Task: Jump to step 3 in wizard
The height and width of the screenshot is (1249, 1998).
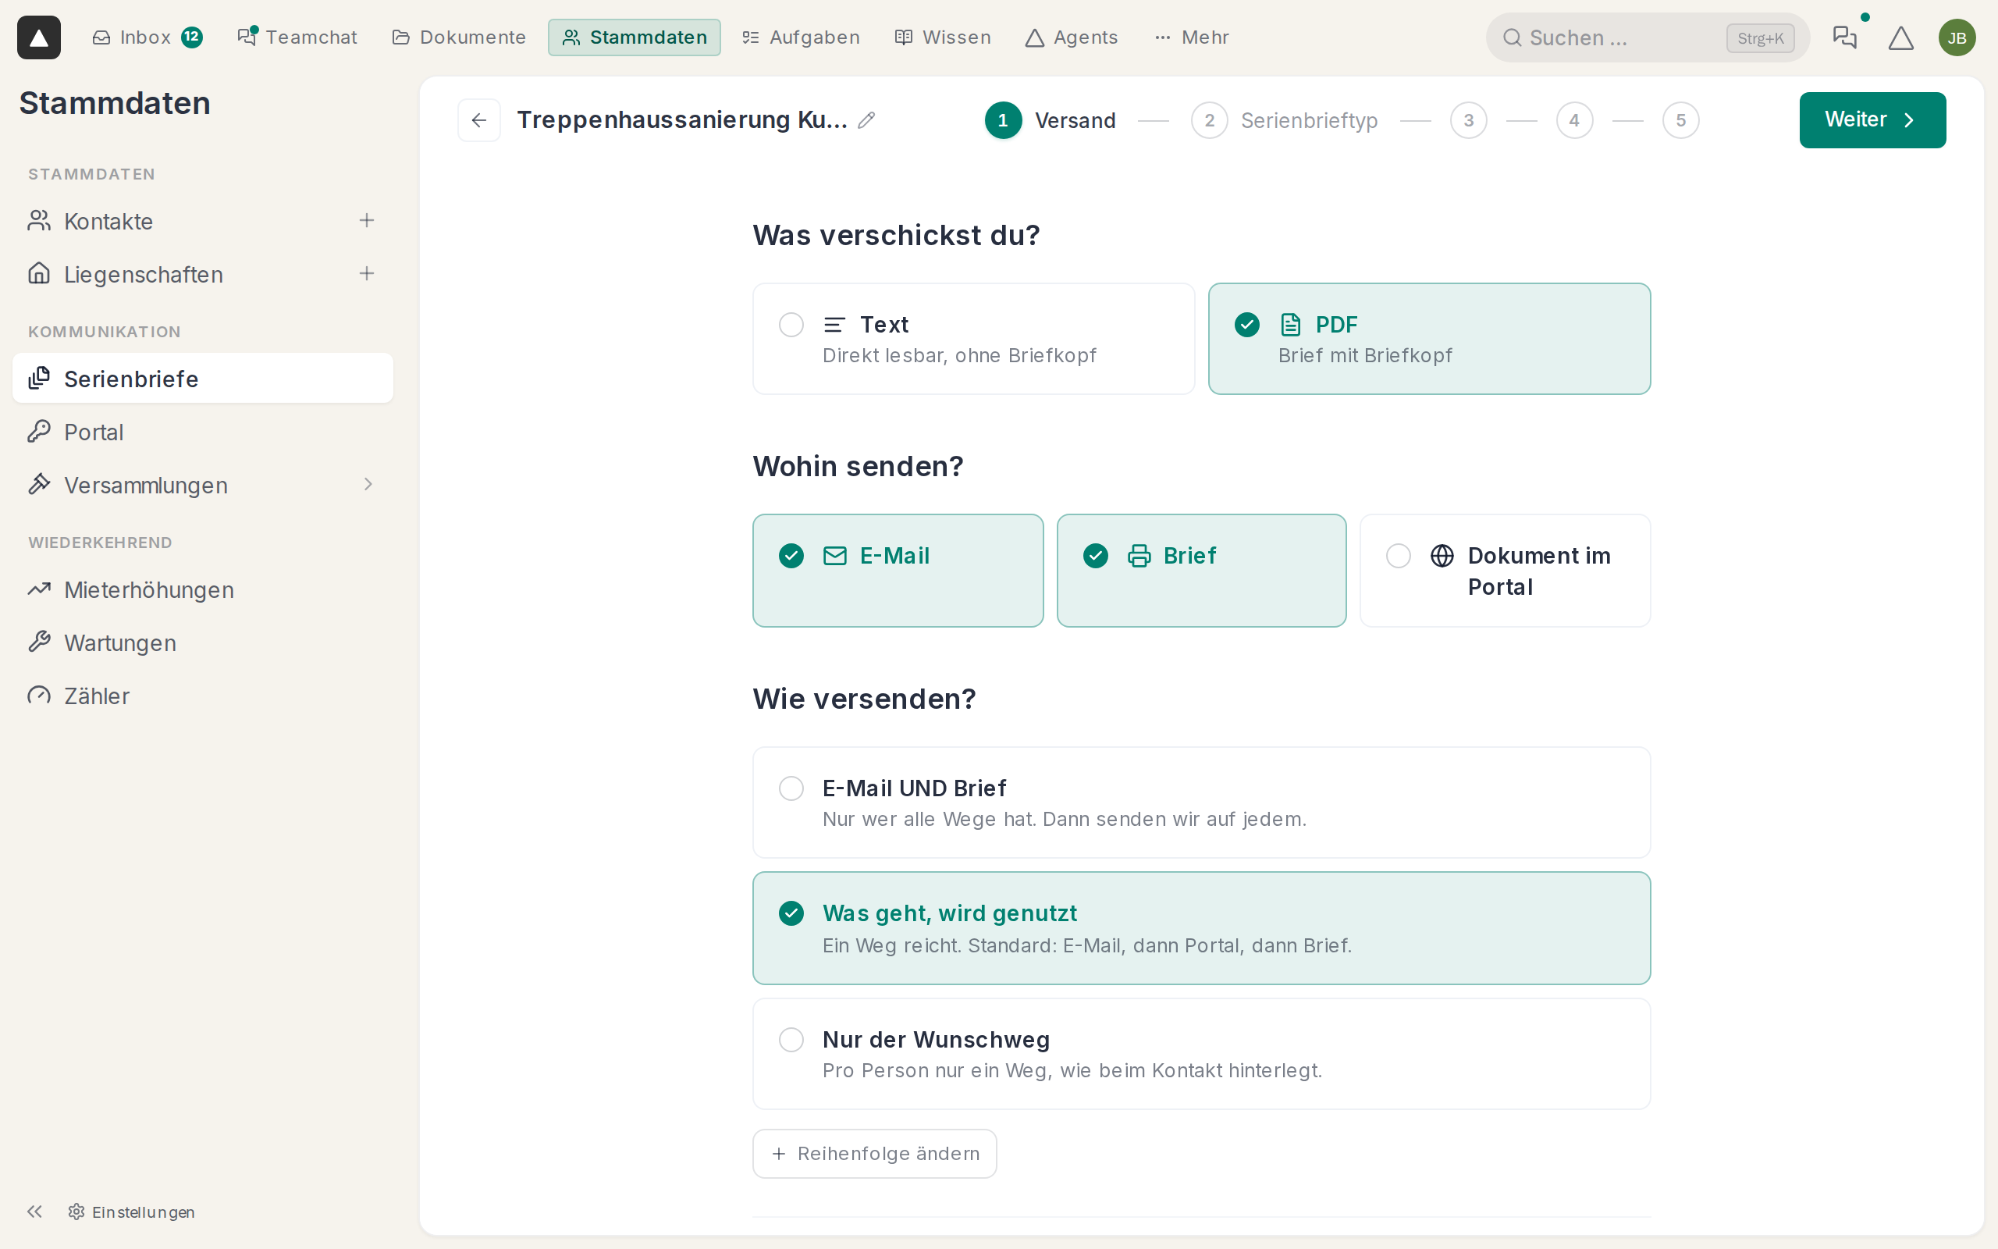Action: (1468, 120)
